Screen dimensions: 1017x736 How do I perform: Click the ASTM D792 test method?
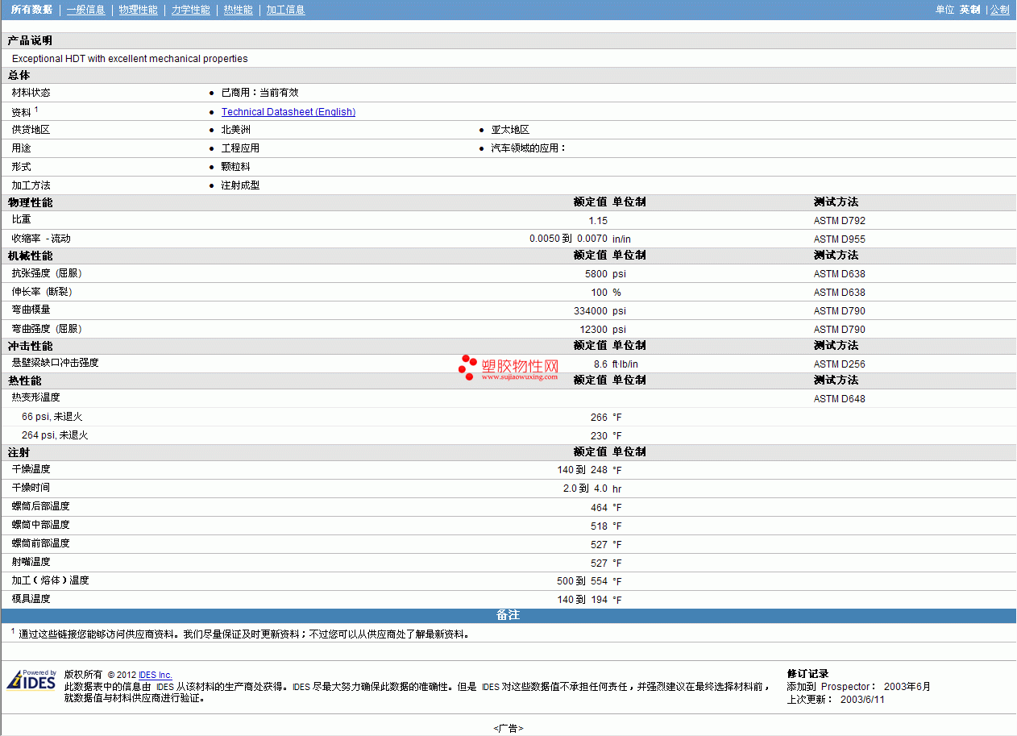(839, 221)
